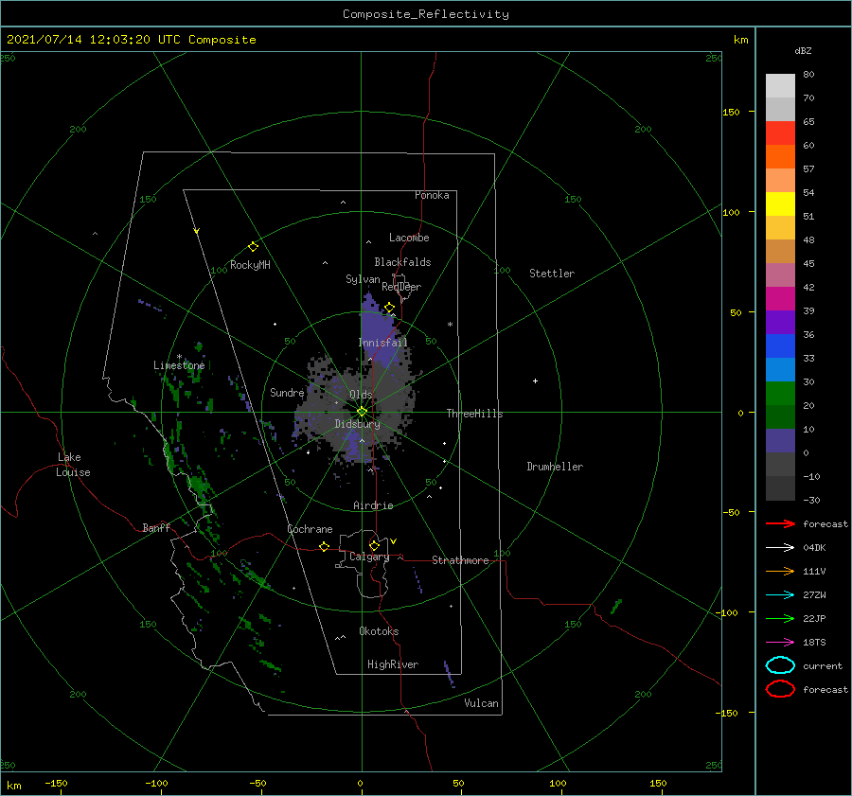The image size is (852, 796).
Task: Click the Drumheller label
Action: [x=555, y=467]
